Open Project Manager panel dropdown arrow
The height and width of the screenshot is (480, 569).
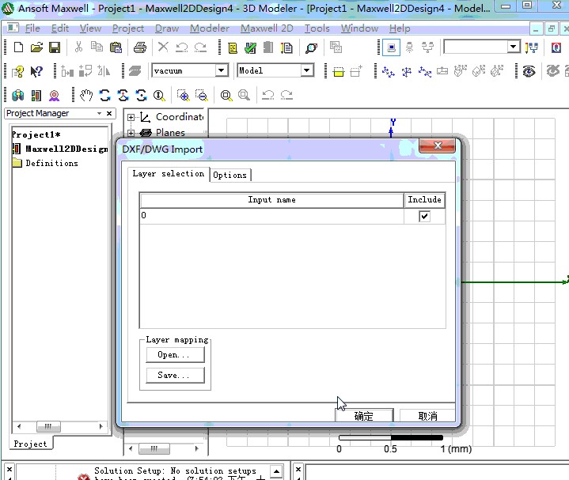[99, 113]
